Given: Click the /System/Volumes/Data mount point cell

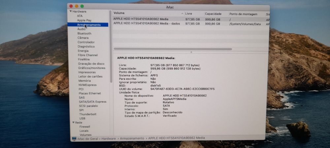Looking at the screenshot, I should point(245,24).
